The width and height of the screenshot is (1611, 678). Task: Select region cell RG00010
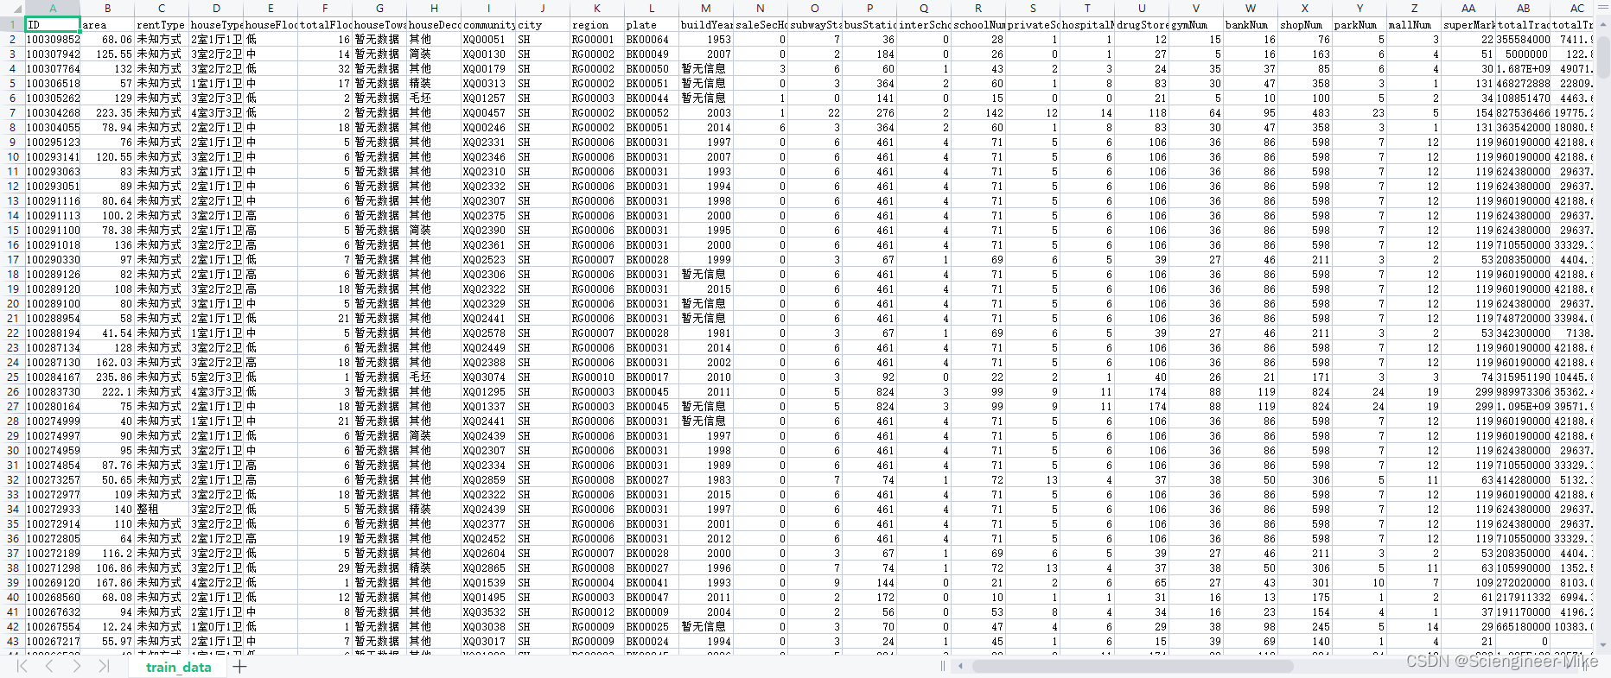597,377
